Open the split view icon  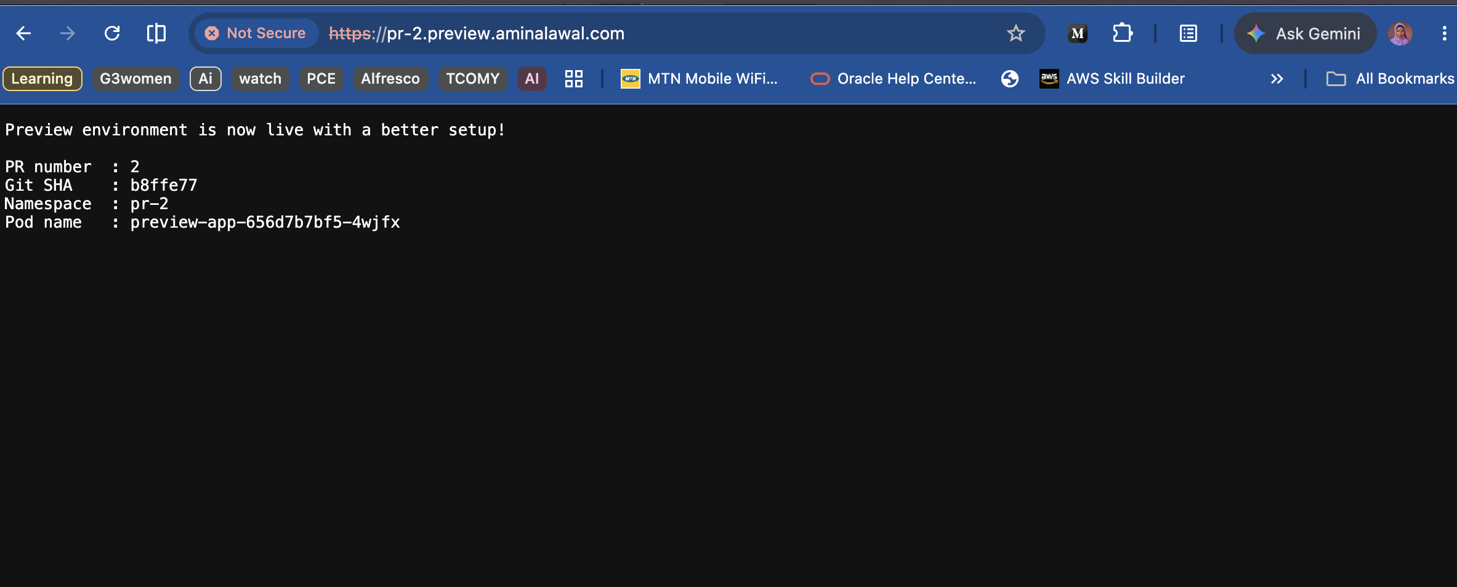click(156, 33)
